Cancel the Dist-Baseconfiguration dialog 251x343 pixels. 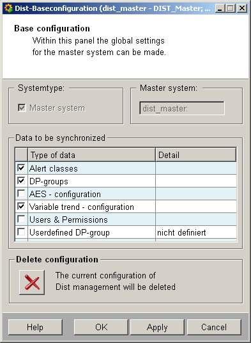tap(214, 327)
